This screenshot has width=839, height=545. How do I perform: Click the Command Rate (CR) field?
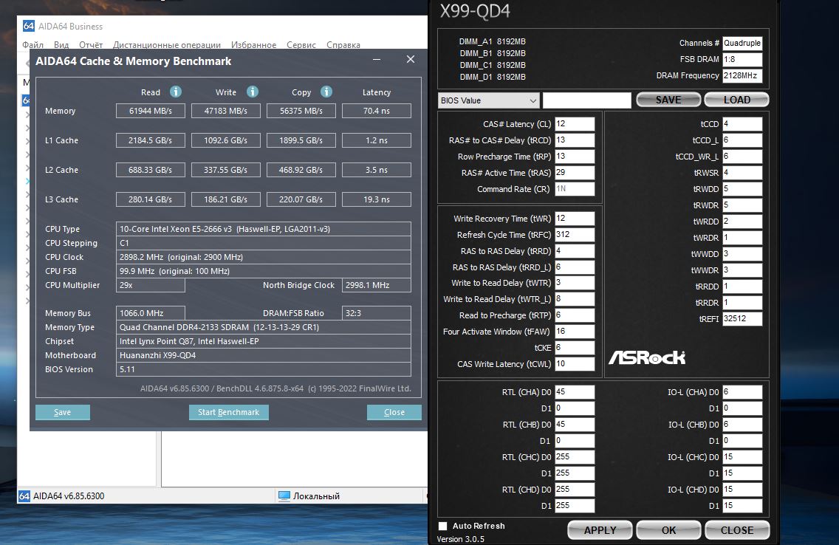[575, 189]
